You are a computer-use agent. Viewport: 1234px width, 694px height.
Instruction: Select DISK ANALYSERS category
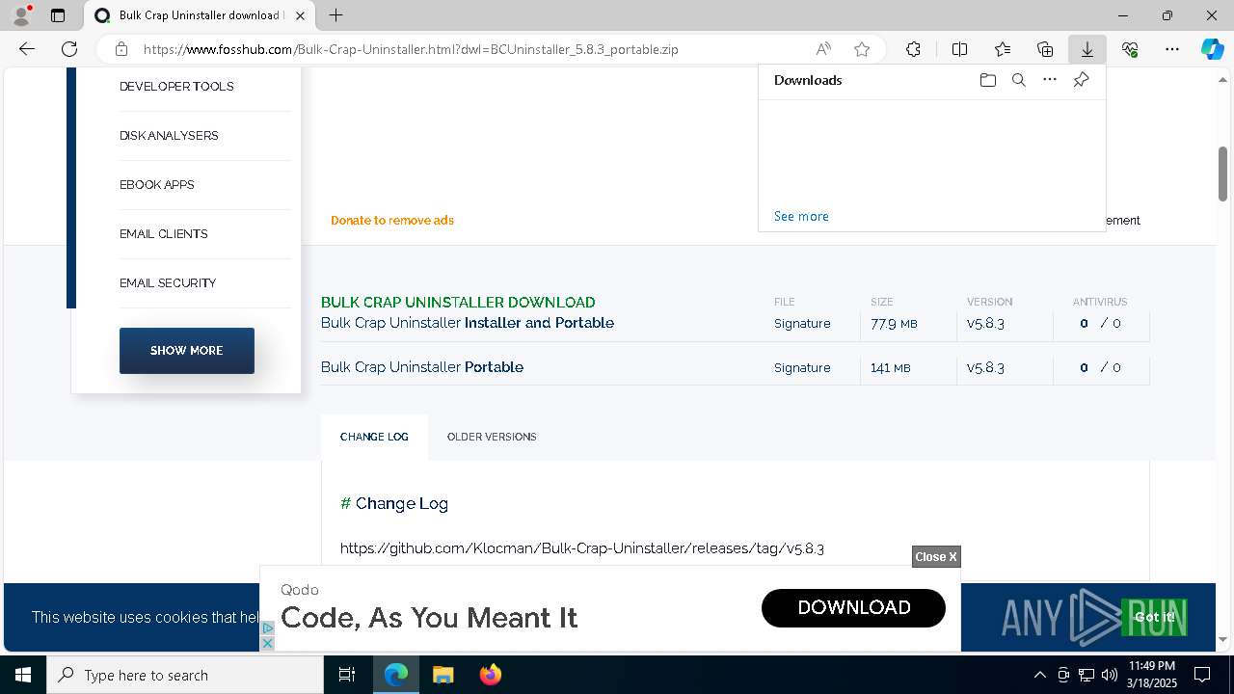click(x=169, y=136)
